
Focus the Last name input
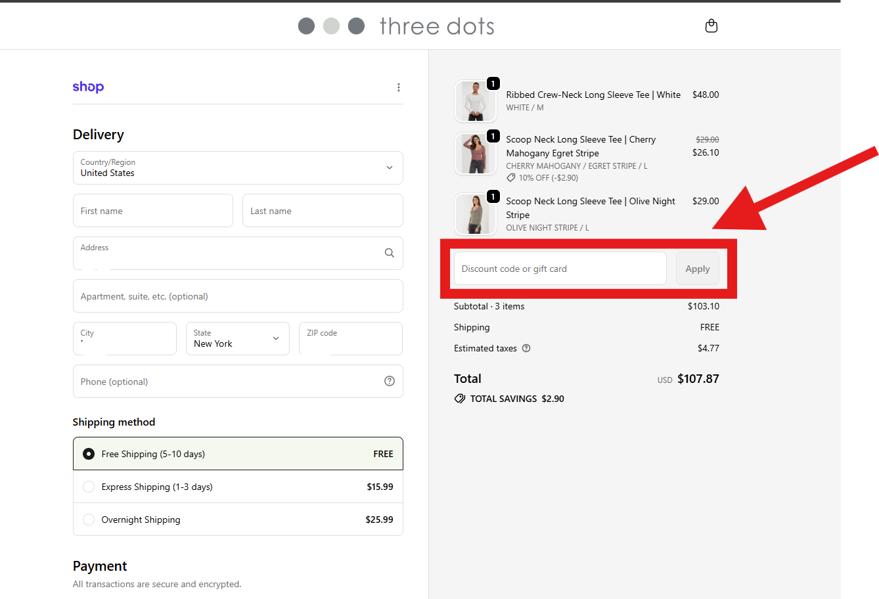tap(322, 211)
